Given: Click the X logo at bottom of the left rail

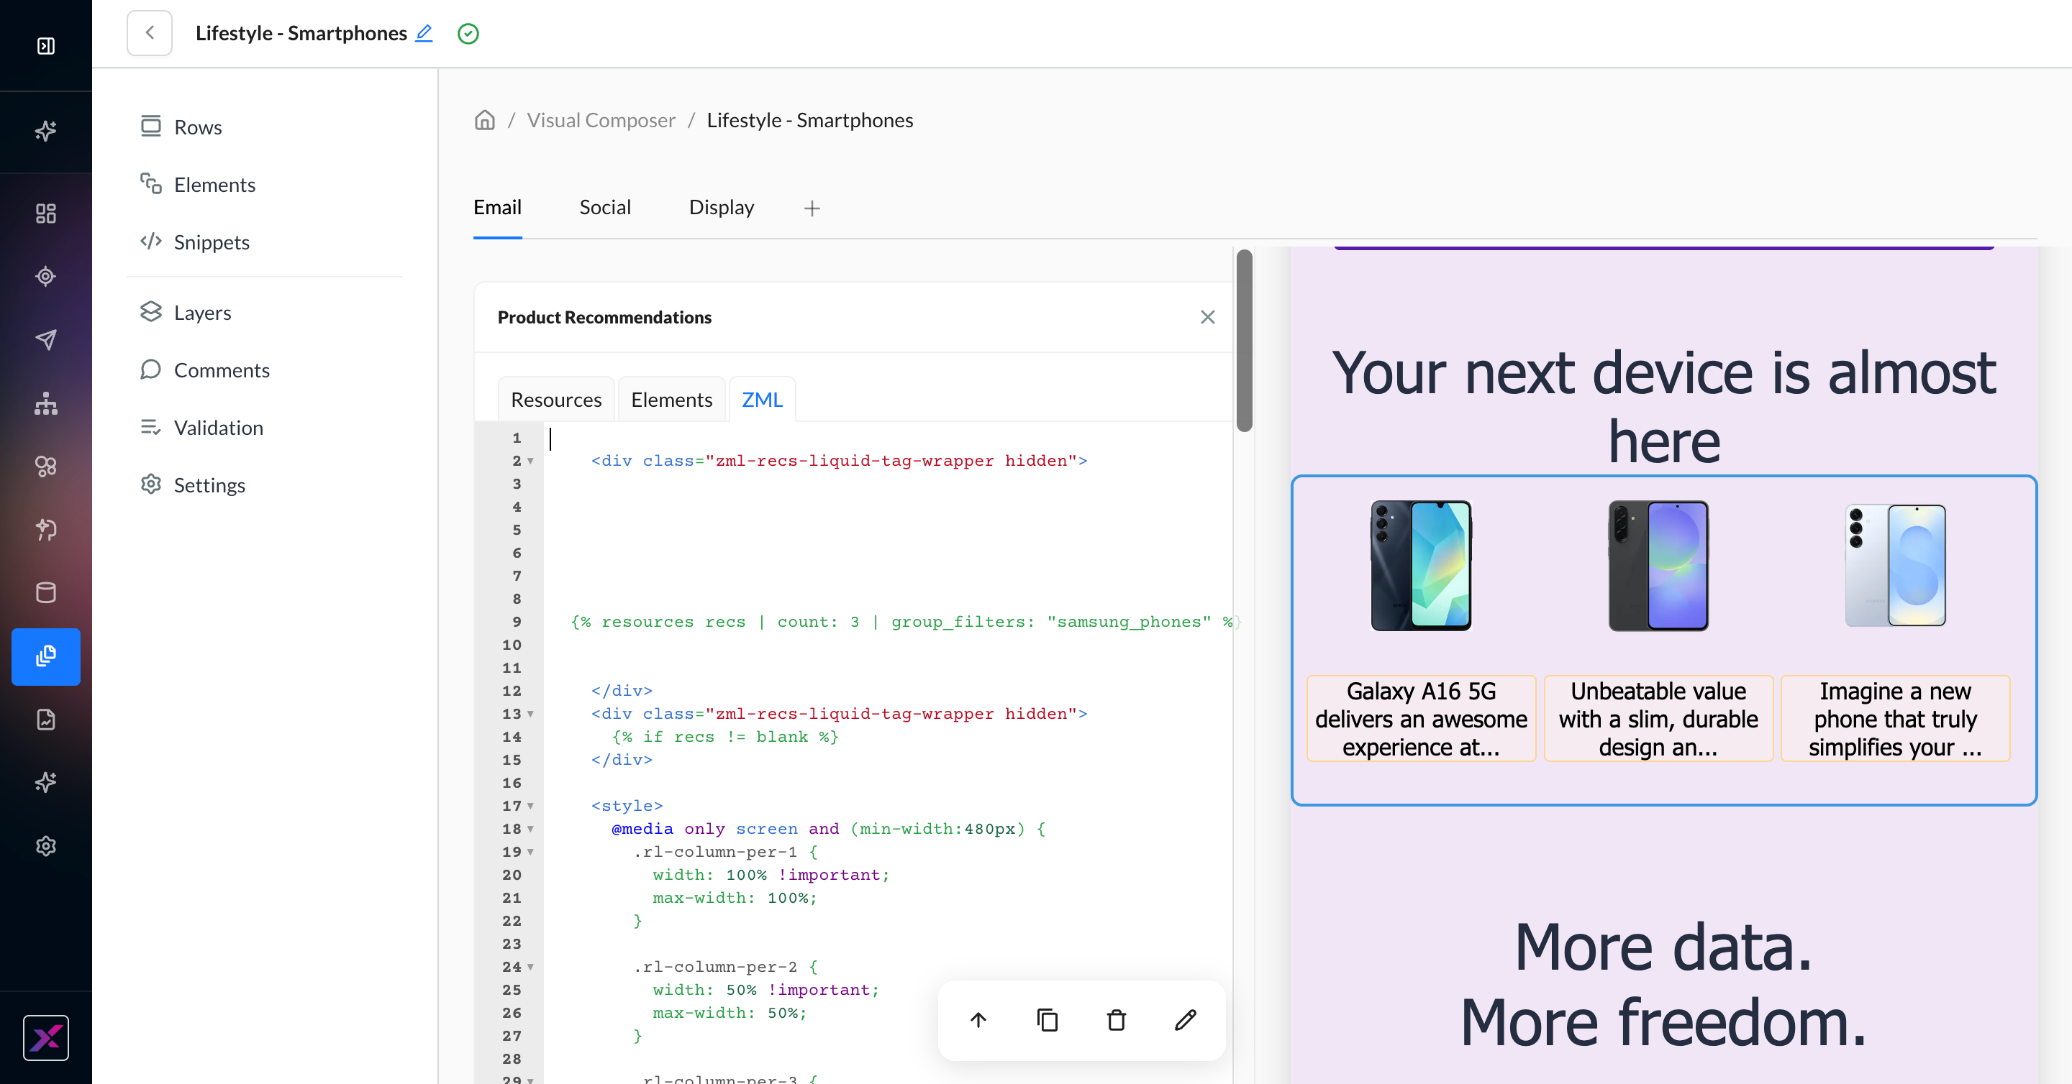Looking at the screenshot, I should (46, 1038).
